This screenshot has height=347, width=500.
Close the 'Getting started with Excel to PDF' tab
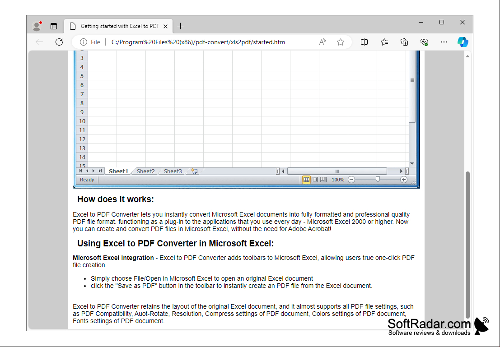(165, 27)
